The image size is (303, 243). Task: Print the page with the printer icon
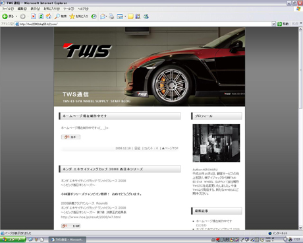pos(111,17)
